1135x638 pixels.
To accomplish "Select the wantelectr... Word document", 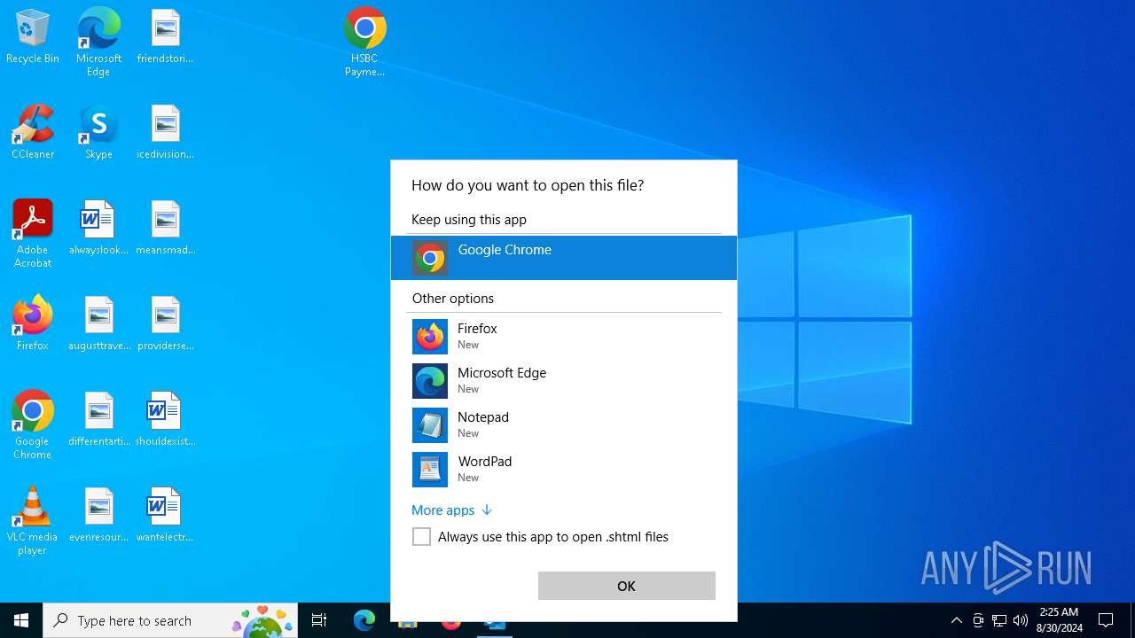I will point(165,516).
